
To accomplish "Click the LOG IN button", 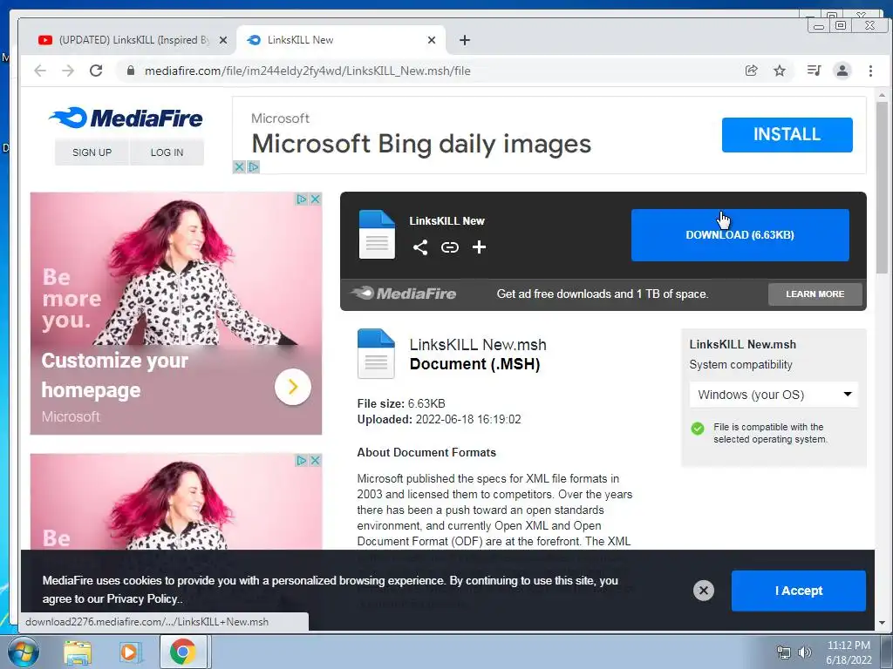I will [167, 152].
